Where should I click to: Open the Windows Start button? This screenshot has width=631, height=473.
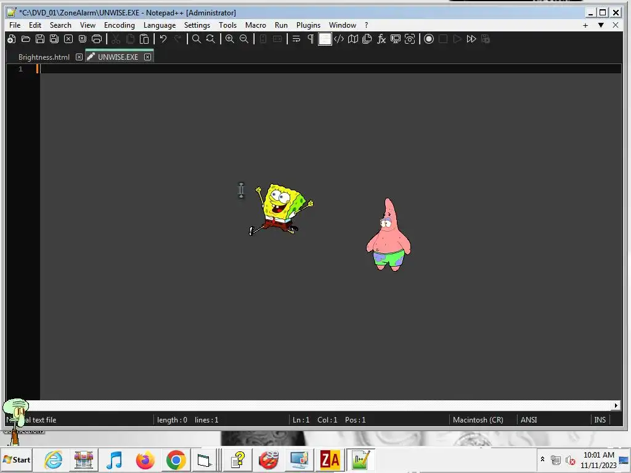[x=17, y=459]
